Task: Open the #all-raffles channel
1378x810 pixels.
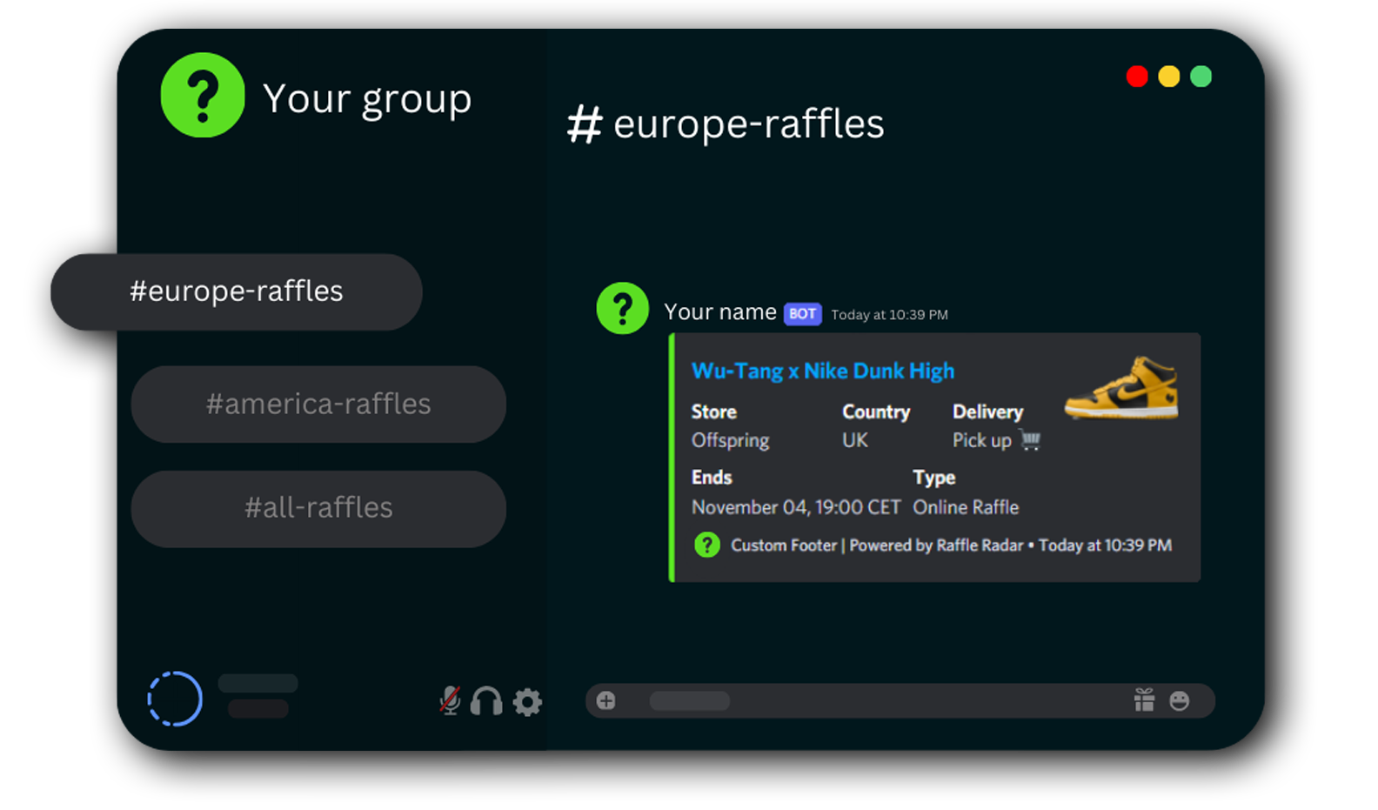Action: (318, 508)
